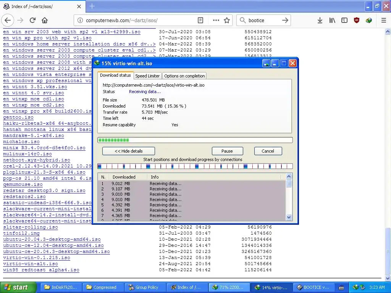Reload the current page
The image size is (391, 293).
coord(32,21)
